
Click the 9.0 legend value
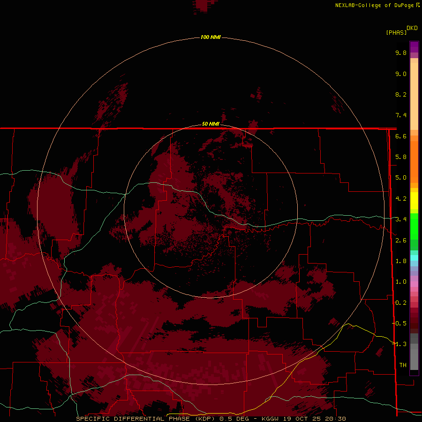click(401, 74)
